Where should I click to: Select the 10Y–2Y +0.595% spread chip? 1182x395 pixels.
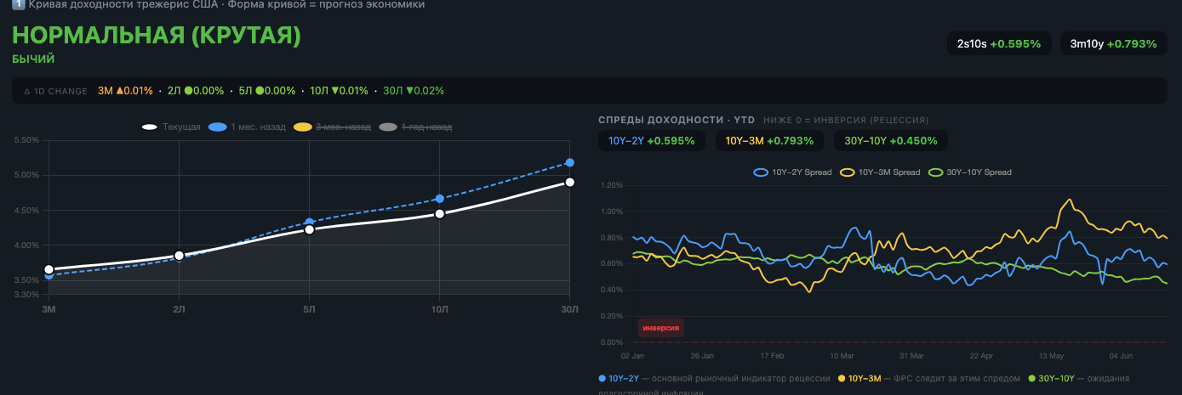[x=652, y=141]
